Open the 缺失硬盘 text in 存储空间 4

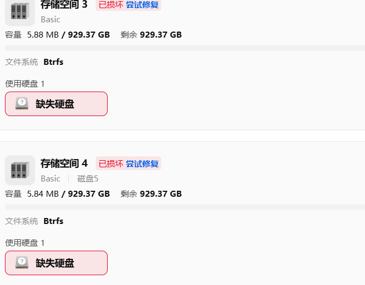click(55, 263)
